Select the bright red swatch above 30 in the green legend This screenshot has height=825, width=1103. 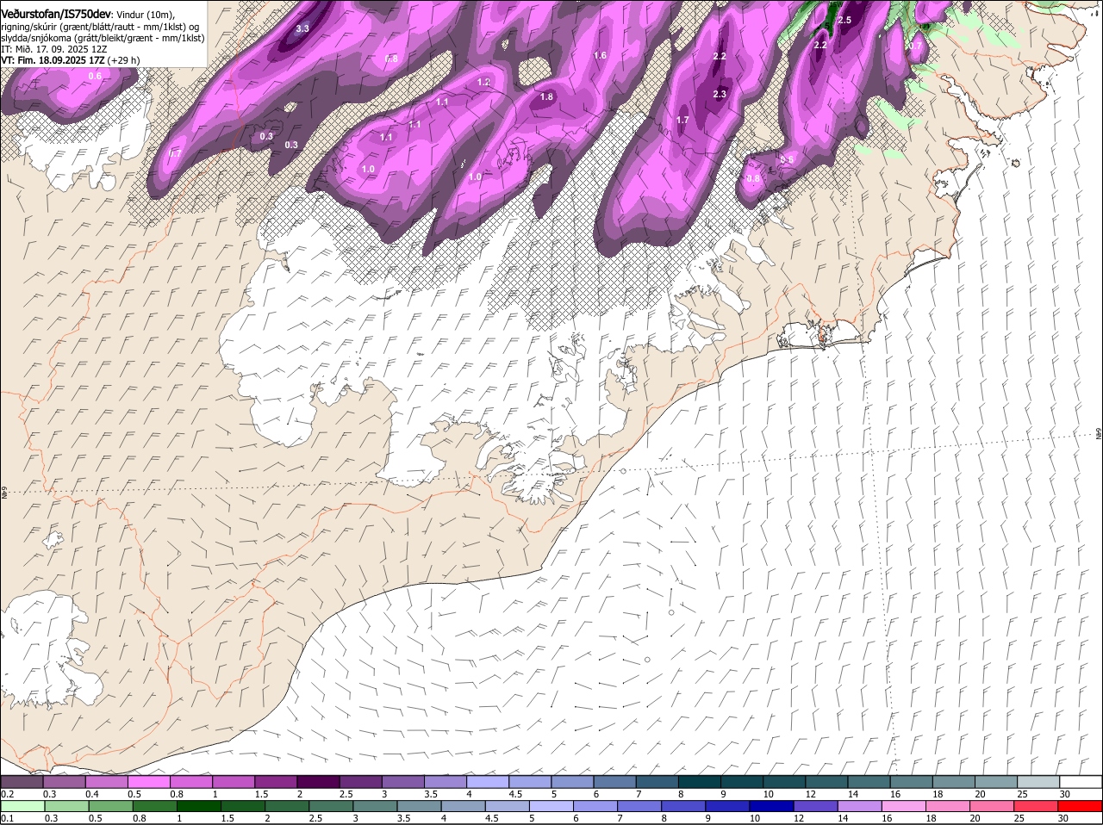point(1081,806)
